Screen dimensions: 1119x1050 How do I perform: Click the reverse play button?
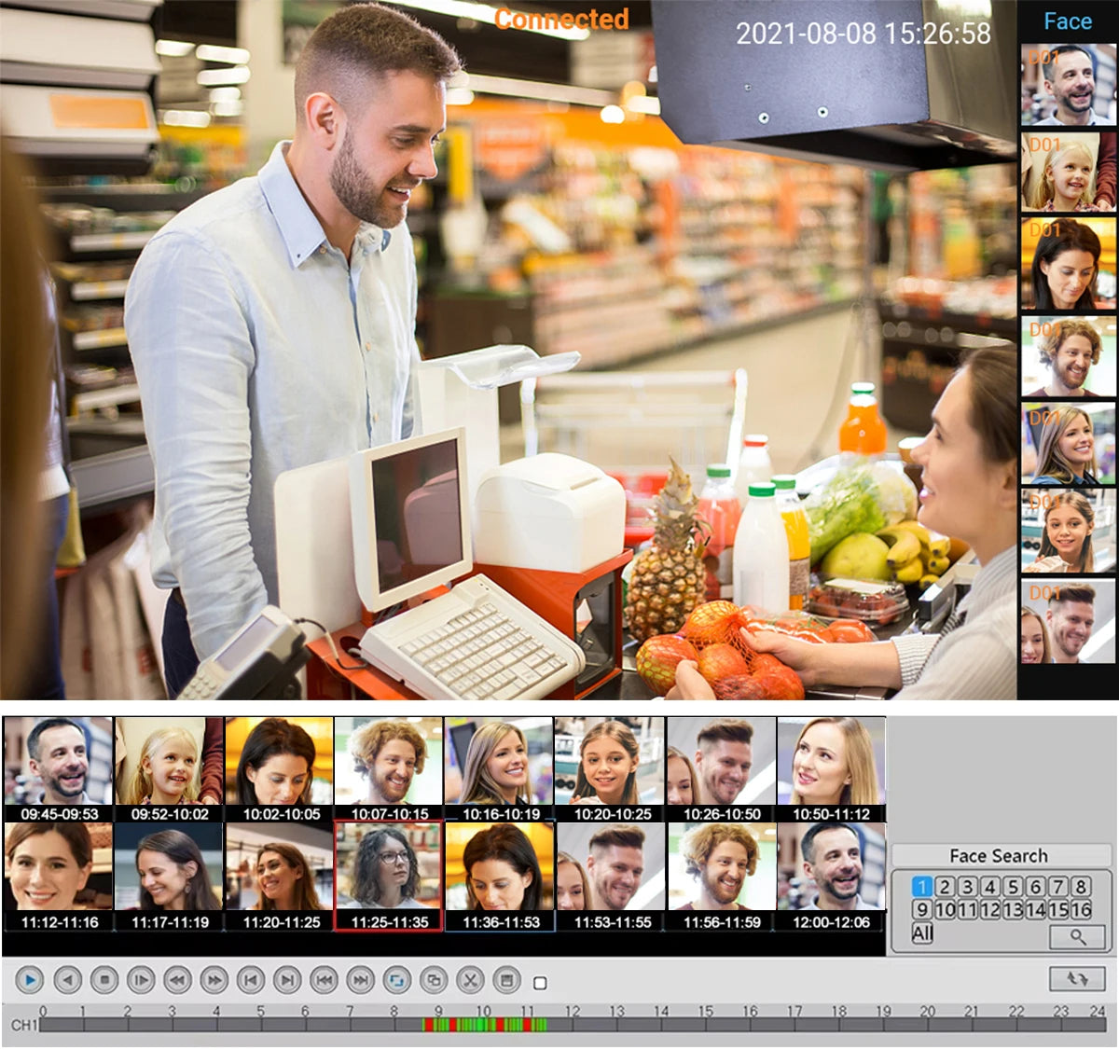(67, 980)
